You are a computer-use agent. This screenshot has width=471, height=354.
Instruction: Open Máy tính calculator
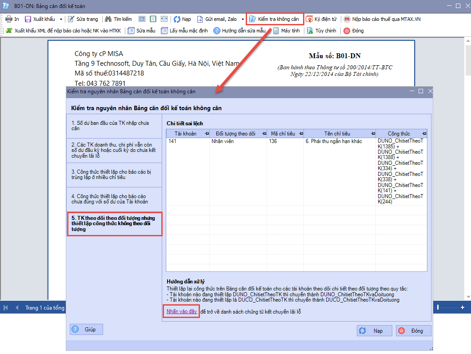pos(276,31)
